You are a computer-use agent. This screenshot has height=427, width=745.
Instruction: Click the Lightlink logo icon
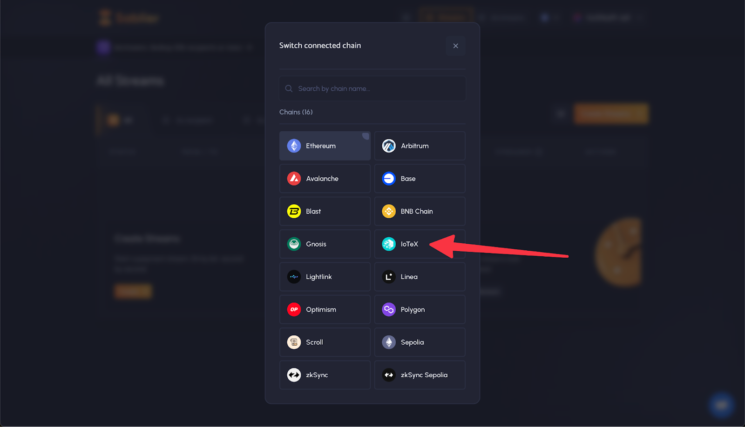pos(294,277)
